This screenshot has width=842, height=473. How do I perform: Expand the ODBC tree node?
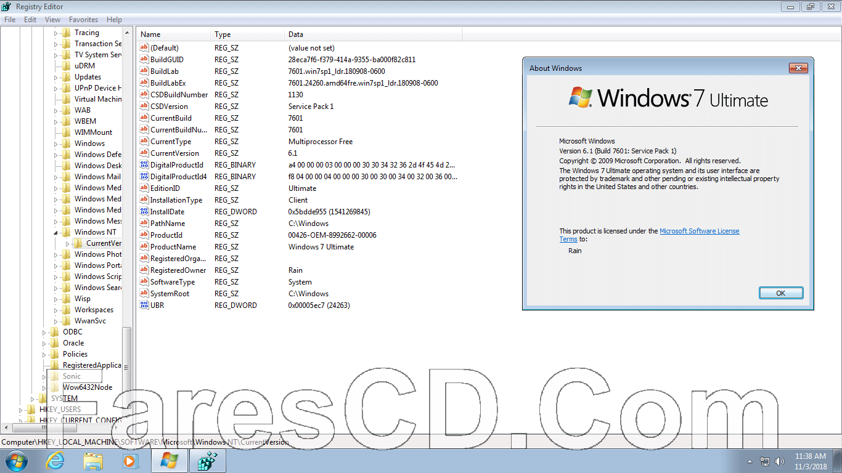pos(44,332)
